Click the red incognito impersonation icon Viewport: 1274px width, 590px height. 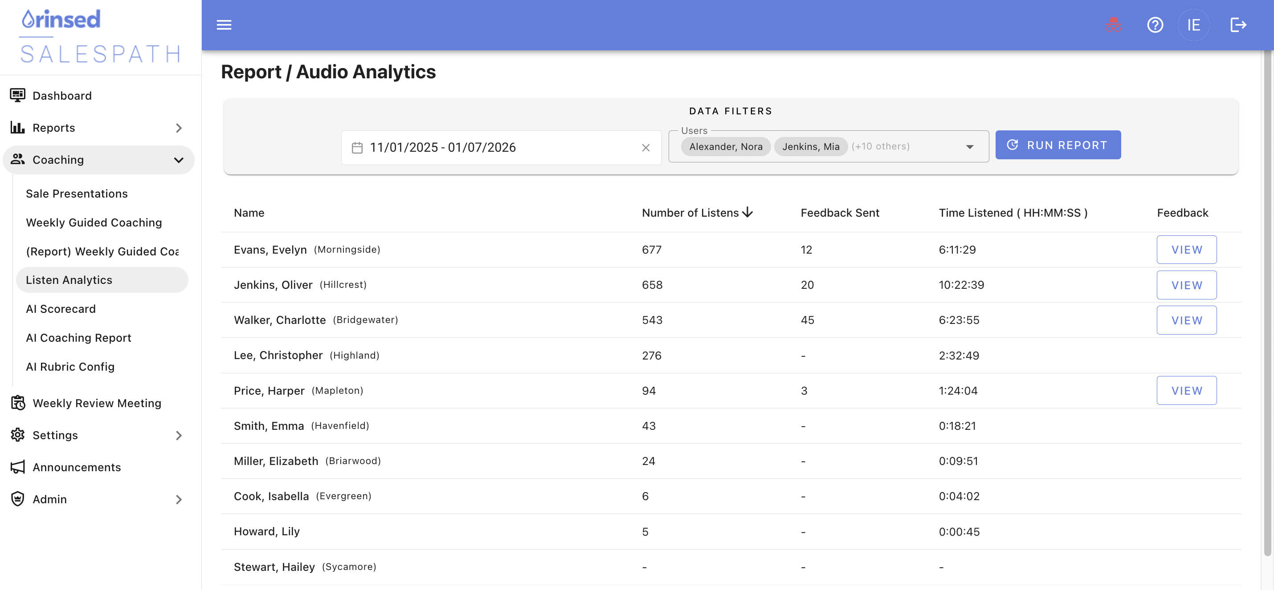1113,25
